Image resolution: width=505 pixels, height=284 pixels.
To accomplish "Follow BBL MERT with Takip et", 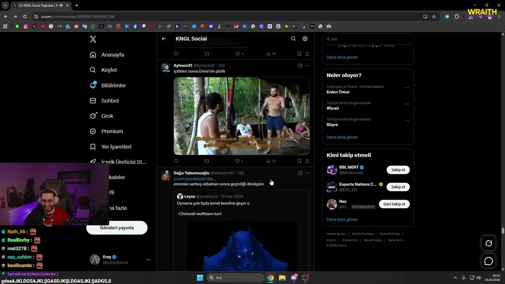I will pyautogui.click(x=398, y=170).
